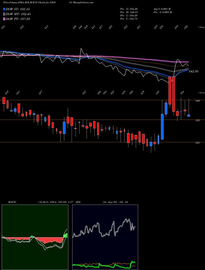Open the ADX indicator chart panel
The image size is (205, 270).
105,237
